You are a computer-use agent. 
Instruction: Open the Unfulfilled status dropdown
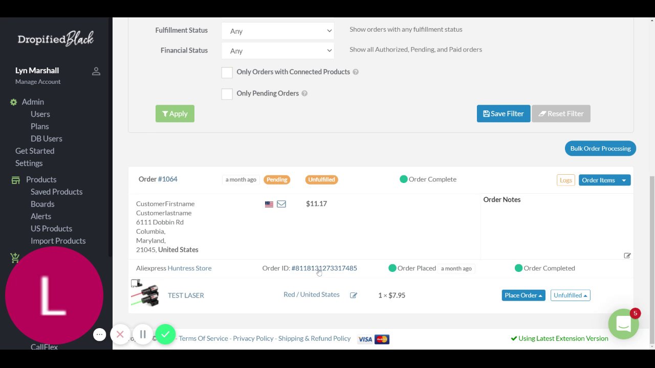[x=571, y=295]
